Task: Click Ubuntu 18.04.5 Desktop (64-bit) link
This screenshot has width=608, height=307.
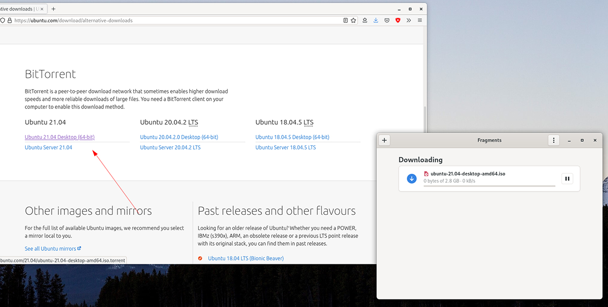Action: (x=292, y=137)
